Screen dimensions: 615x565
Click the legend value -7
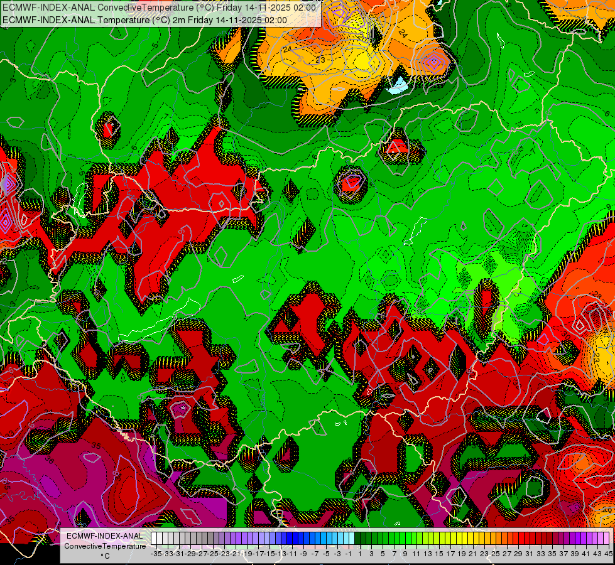click(315, 554)
